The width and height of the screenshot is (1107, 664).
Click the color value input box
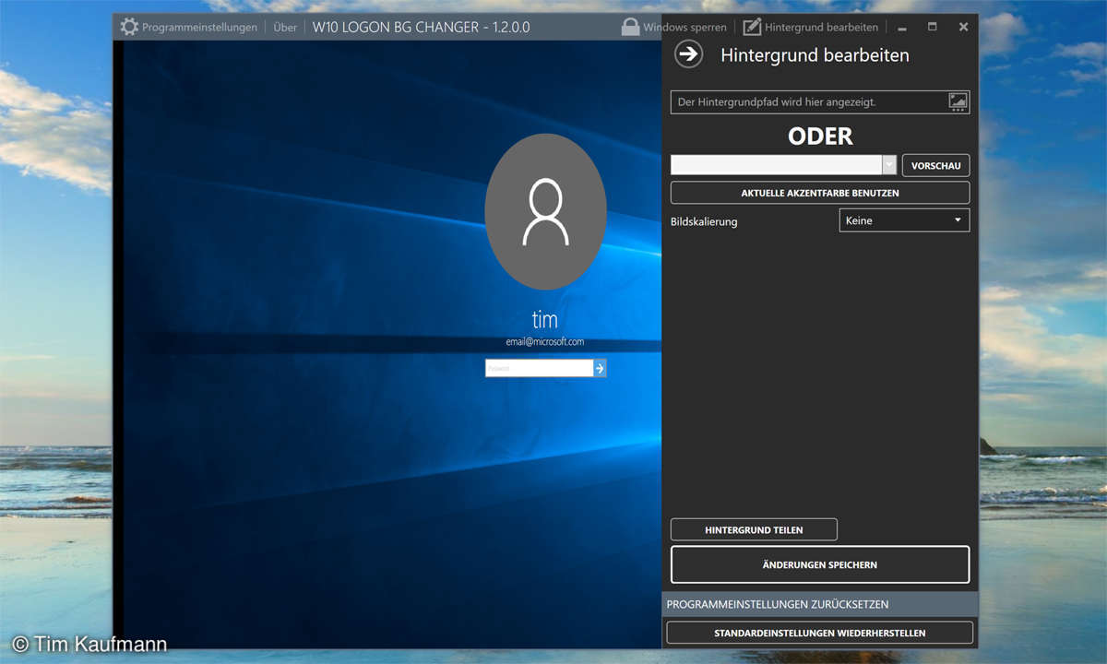pyautogui.click(x=777, y=165)
